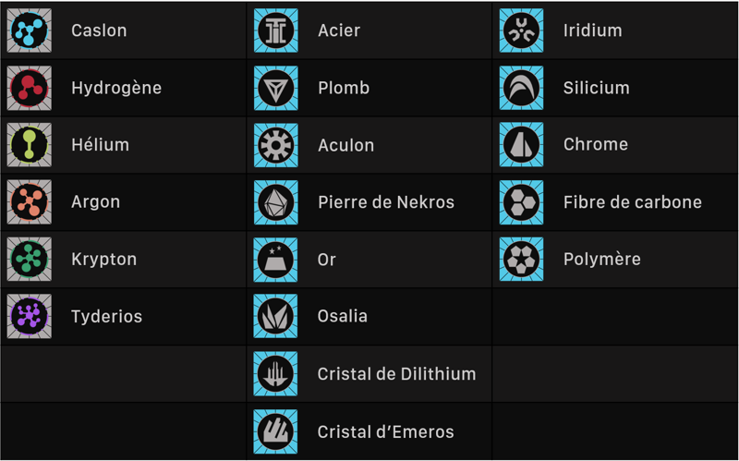
Task: Click the Aculon gear icon
Action: coord(275,145)
